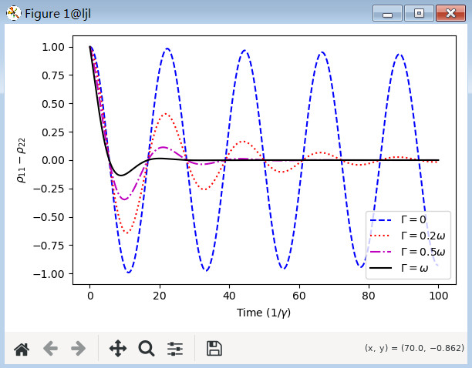Click the x-axis tick label 100
Viewport: 472px width, 368px height.
438,296
